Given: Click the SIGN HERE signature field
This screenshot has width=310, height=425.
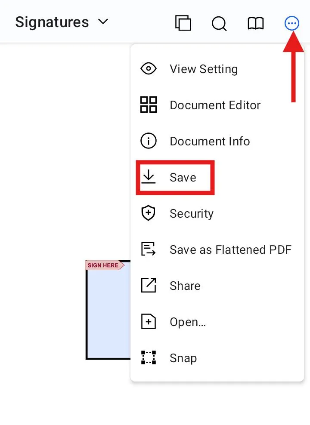Looking at the screenshot, I should [103, 265].
